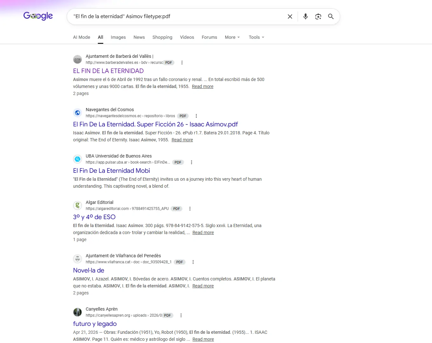Click PDF badge on canyellesapren.org result
Screen dimensions: 432x343
tap(167, 315)
